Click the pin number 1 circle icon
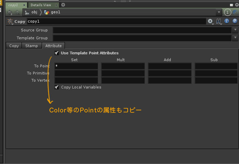The image size is (239, 164). [x=228, y=12]
